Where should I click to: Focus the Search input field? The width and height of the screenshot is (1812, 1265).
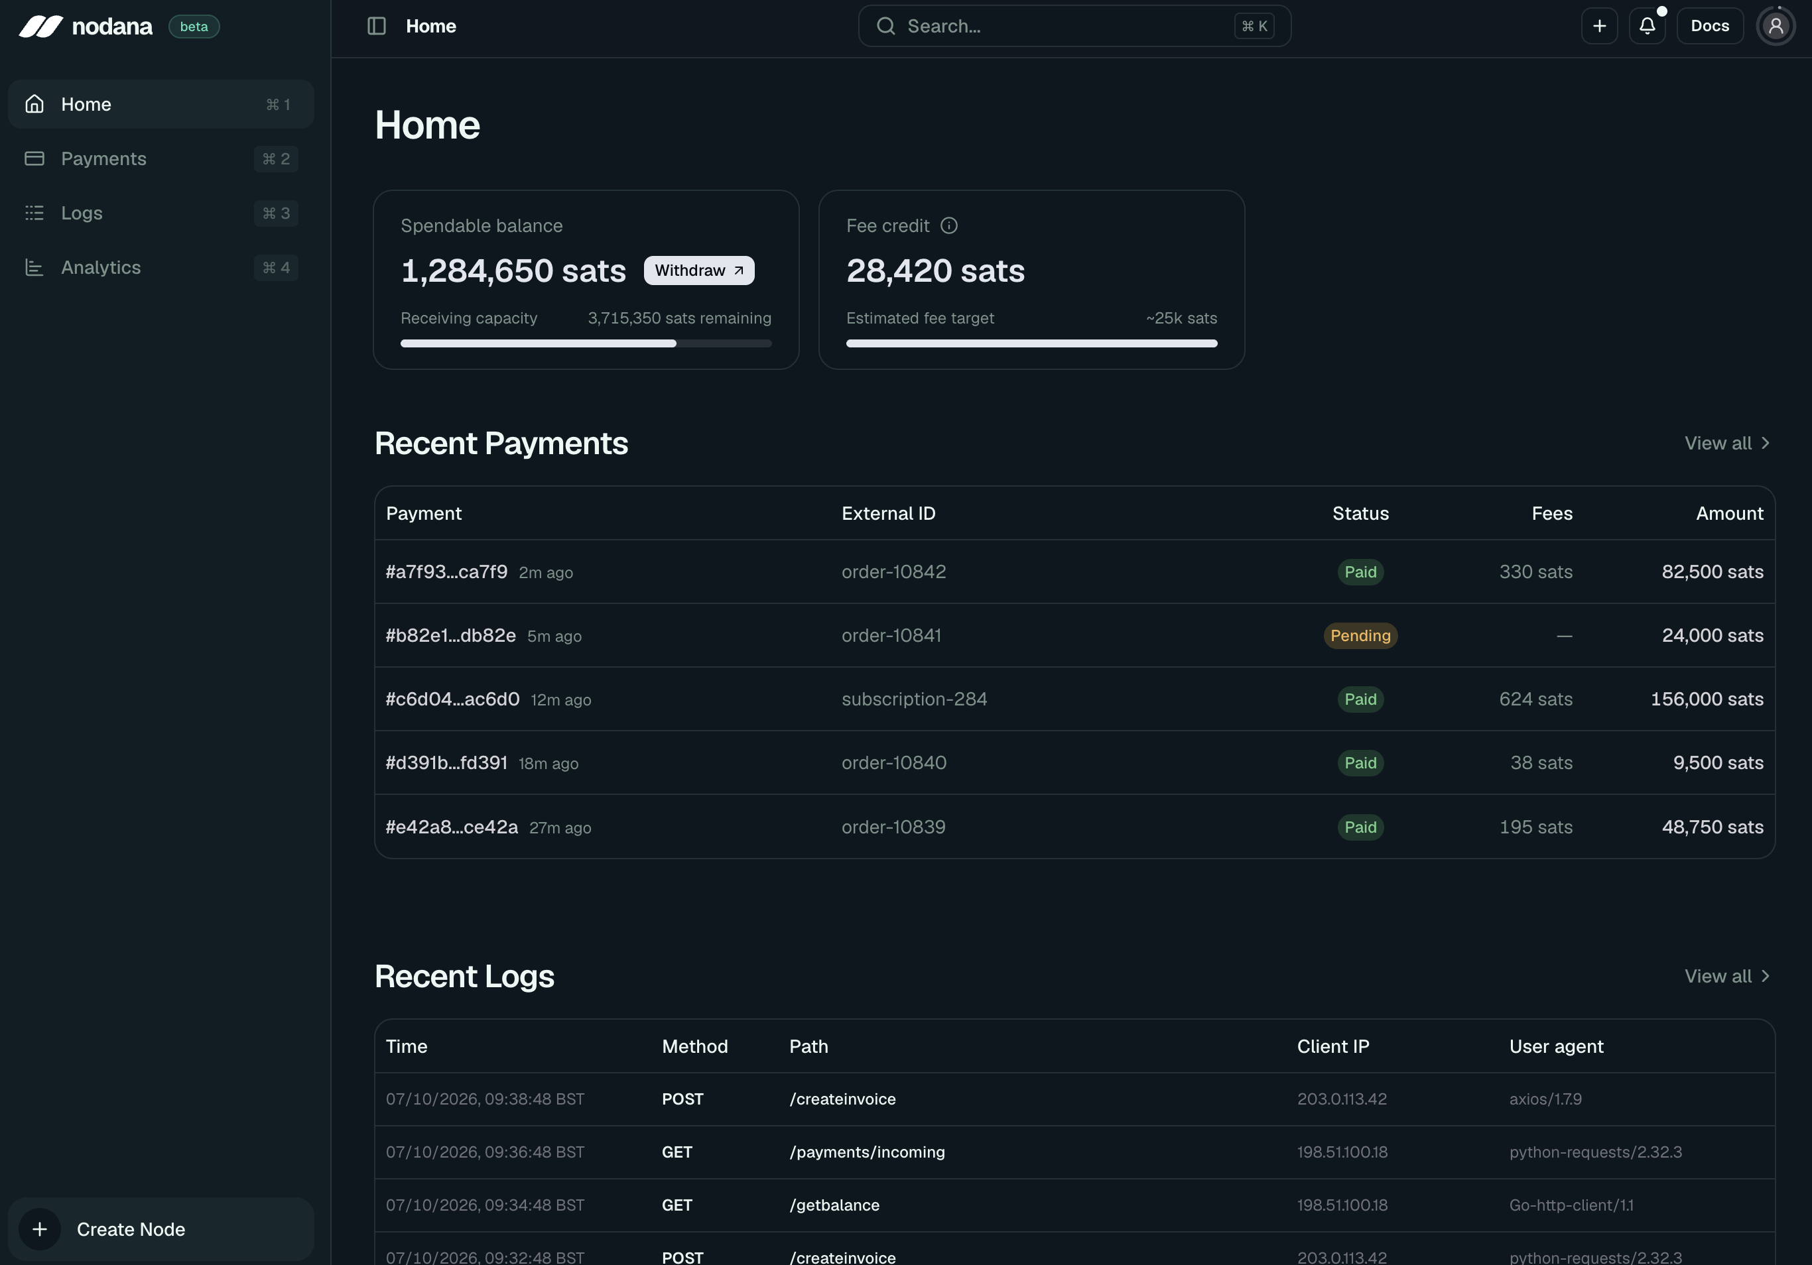[x=1074, y=26]
